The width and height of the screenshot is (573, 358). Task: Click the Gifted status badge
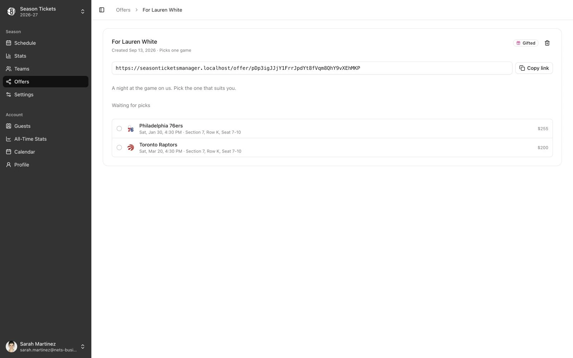tap(526, 43)
